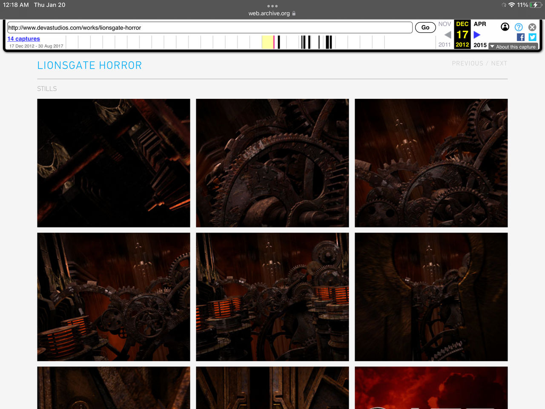Viewport: 545px width, 409px height.
Task: Tap the lock icon beside web.archive.org
Action: click(x=294, y=13)
